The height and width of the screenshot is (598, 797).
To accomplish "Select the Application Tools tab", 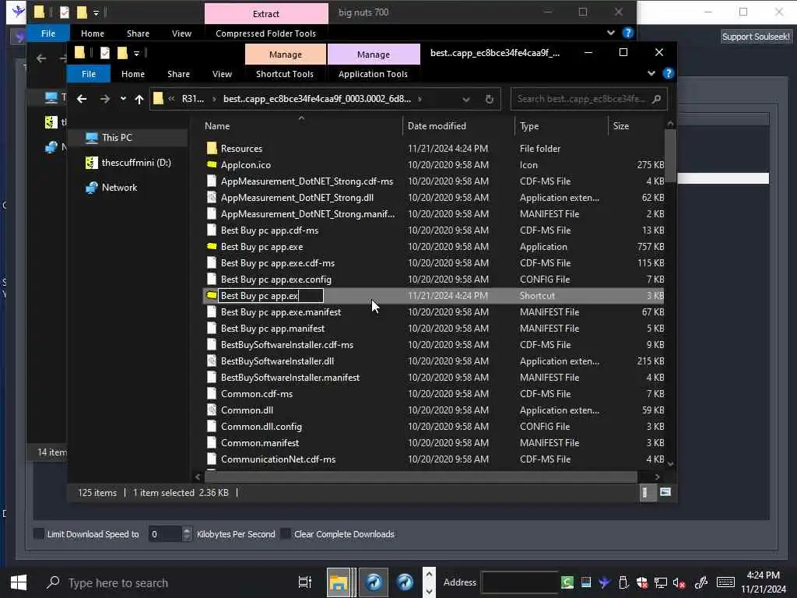I will pos(373,74).
